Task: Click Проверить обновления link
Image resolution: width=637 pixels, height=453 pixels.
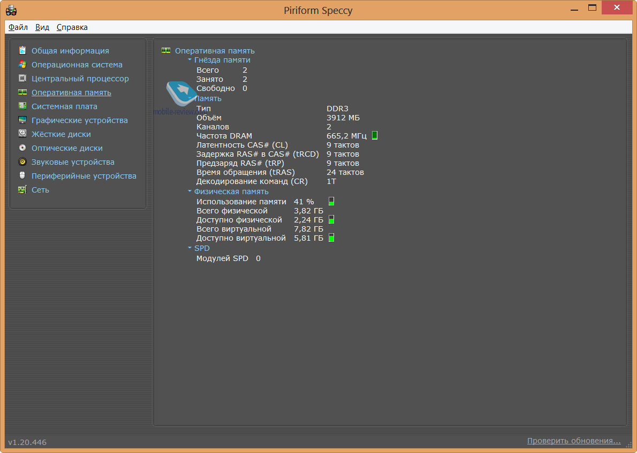Action: 574,441
